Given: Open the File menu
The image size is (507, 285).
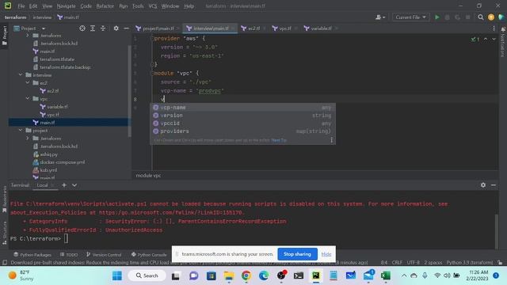Looking at the screenshot, I should pyautogui.click(x=21, y=6).
